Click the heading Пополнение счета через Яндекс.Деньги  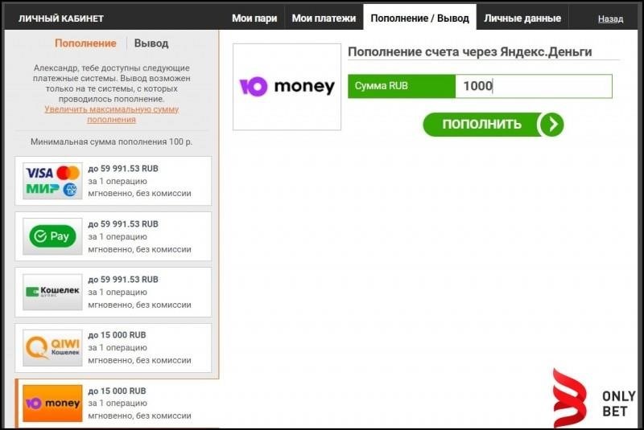(x=470, y=51)
